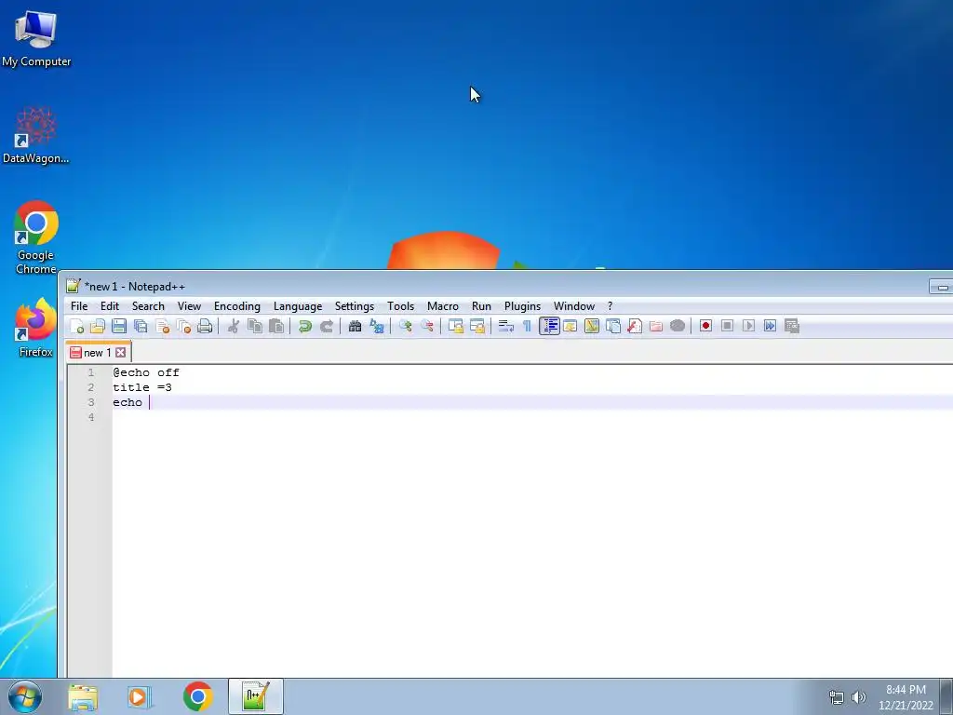The image size is (953, 715).
Task: Click the Save All toolbar icon
Action: [x=141, y=327]
